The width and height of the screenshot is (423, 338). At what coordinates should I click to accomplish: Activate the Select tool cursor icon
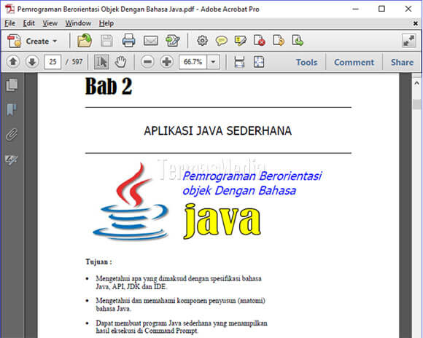click(x=101, y=62)
